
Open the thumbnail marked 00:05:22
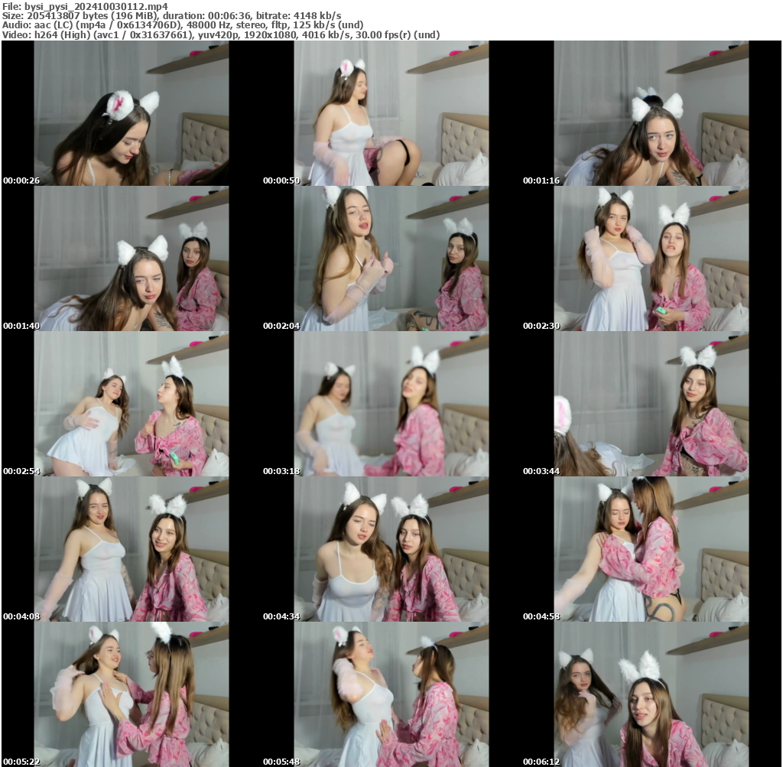(x=131, y=694)
